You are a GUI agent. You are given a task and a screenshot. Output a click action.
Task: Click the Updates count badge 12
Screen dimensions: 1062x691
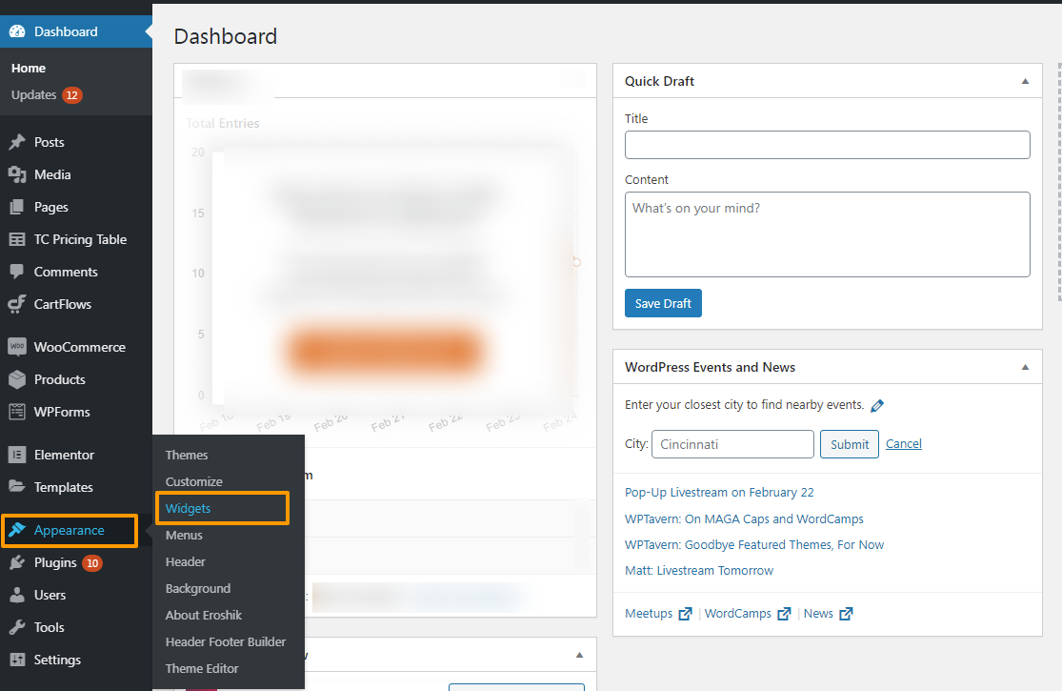[x=72, y=95]
